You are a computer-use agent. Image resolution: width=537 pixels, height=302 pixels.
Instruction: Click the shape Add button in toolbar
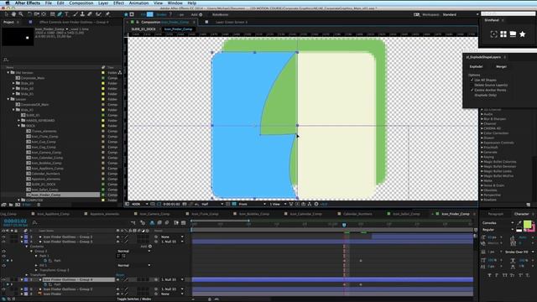pos(197,15)
